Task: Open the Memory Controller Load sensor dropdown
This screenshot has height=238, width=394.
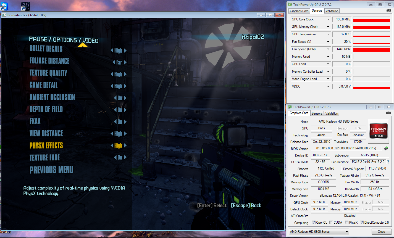Action: (328, 72)
